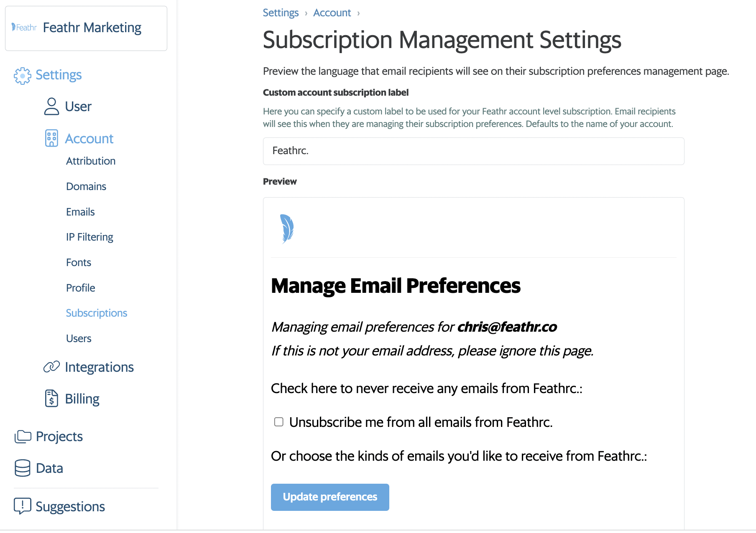Click the Projects folder icon
756x533 pixels.
[x=23, y=437]
